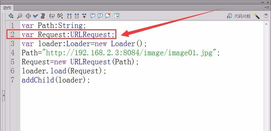Close the Actions panel
The image size is (271, 131).
click(x=268, y=2)
